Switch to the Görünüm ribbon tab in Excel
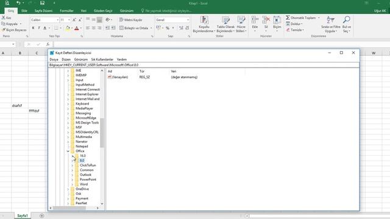This screenshot has width=390, height=219. pyautogui.click(x=127, y=11)
